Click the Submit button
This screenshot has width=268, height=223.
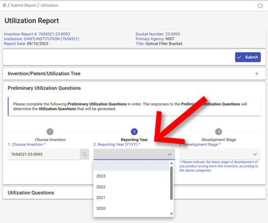pyautogui.click(x=248, y=57)
